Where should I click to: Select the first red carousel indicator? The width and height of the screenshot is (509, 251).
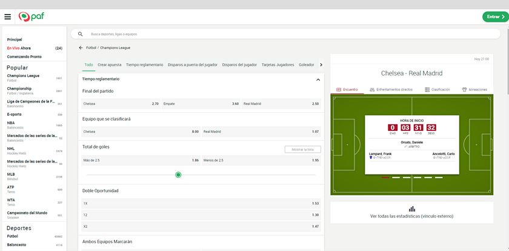pos(385,178)
